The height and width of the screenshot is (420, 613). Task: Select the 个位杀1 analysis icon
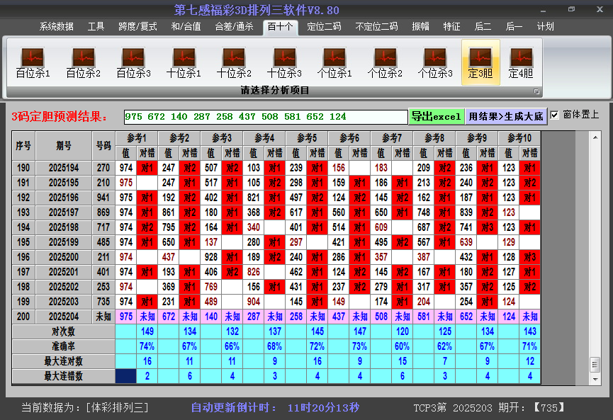[334, 62]
